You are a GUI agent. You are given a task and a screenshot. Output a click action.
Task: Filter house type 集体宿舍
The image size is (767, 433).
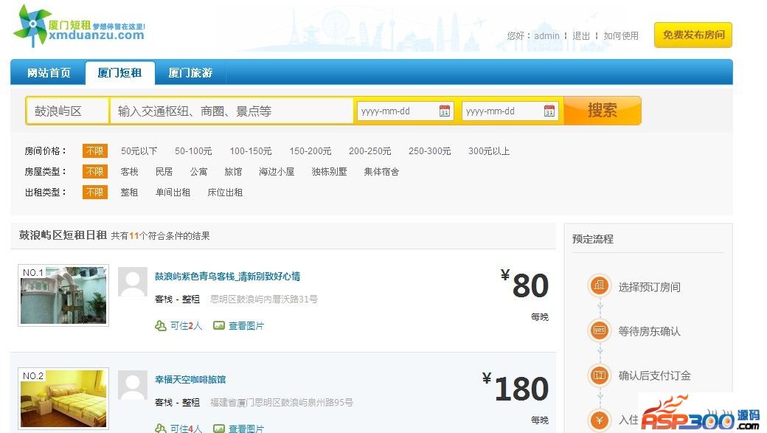pyautogui.click(x=381, y=172)
